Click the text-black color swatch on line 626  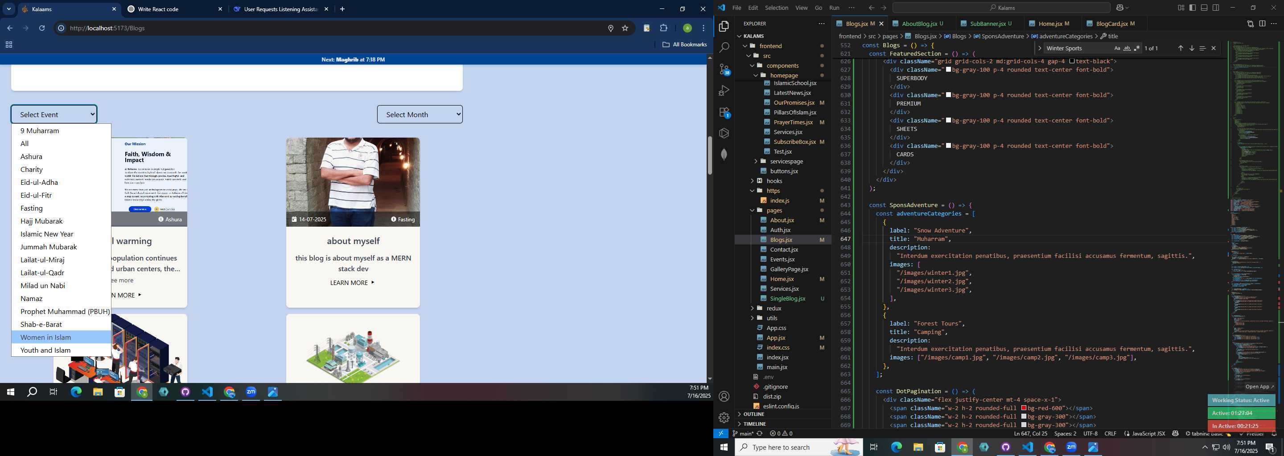pyautogui.click(x=1072, y=61)
